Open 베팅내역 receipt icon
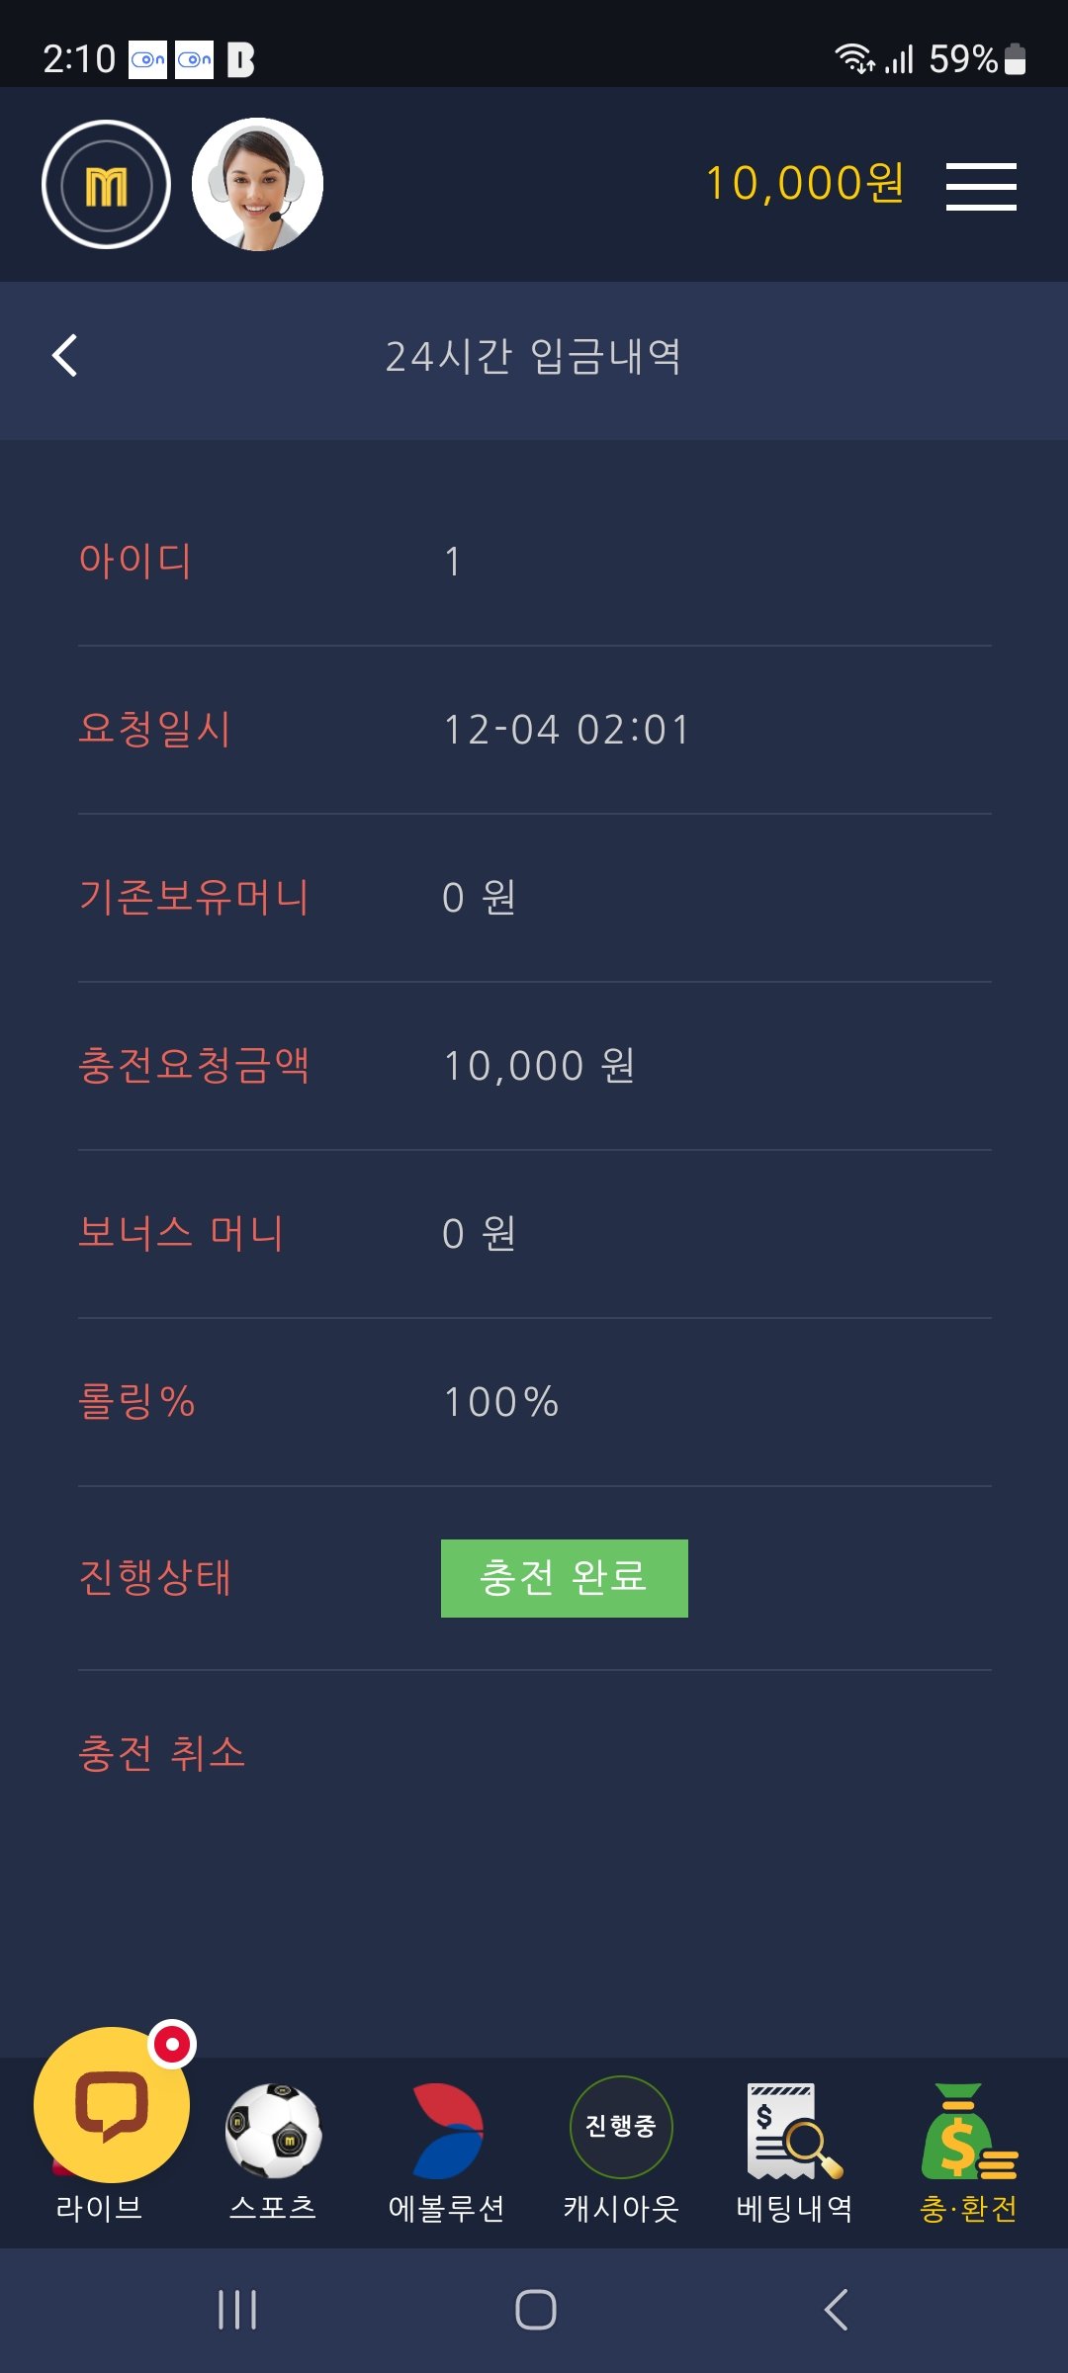 (794, 2132)
